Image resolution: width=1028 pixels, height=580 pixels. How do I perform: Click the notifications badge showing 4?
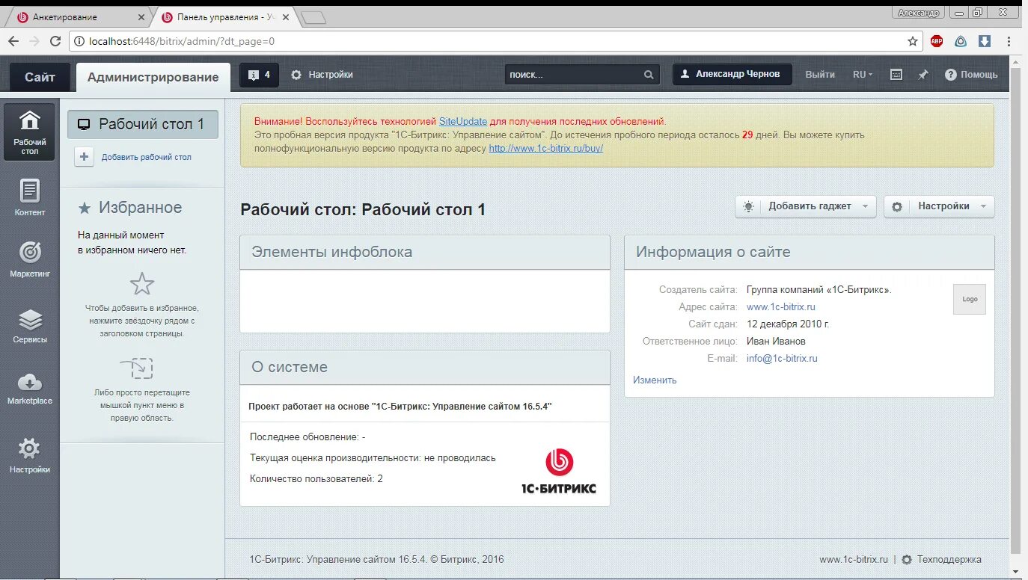click(259, 75)
